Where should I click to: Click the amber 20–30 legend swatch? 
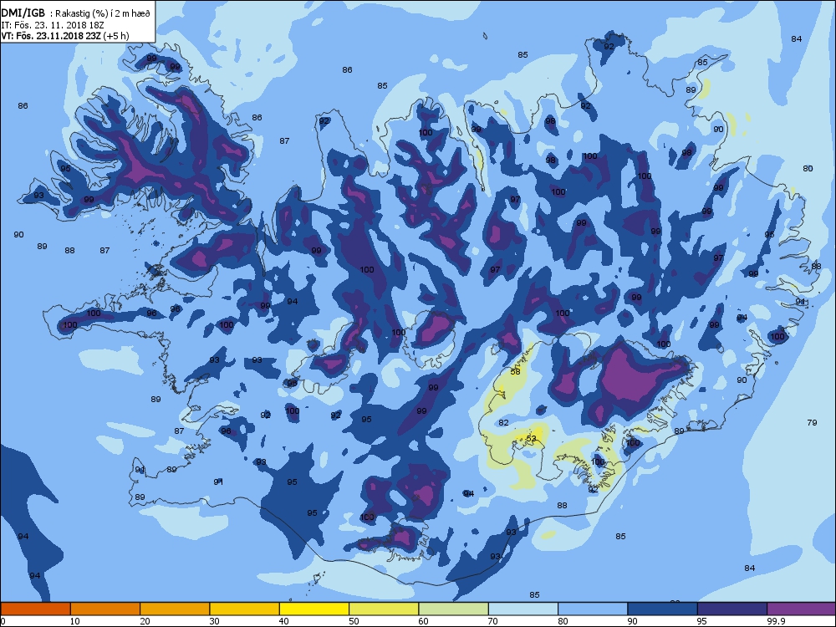click(x=175, y=609)
